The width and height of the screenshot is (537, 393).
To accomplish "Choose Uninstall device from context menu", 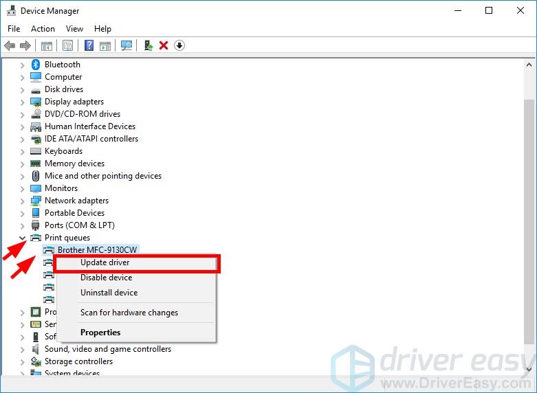I will 137,293.
